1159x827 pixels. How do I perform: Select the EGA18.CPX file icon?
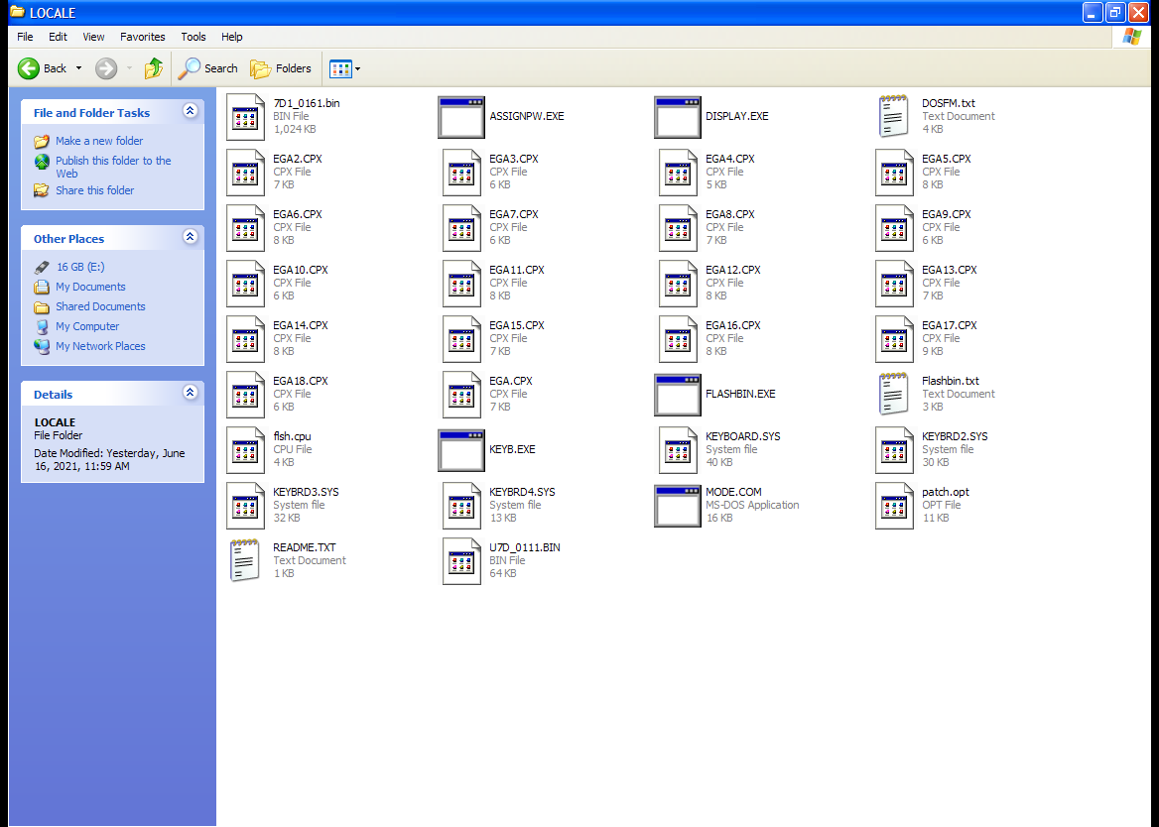[245, 395]
